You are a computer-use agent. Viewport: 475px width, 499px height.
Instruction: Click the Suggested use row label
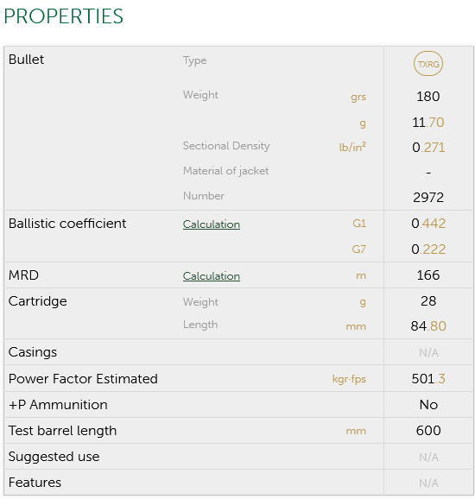54,457
